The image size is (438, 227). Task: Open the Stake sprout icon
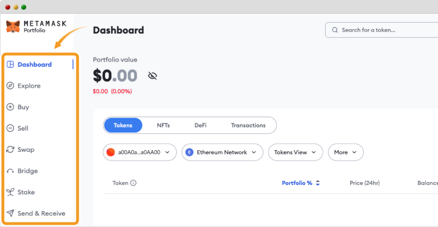point(10,192)
